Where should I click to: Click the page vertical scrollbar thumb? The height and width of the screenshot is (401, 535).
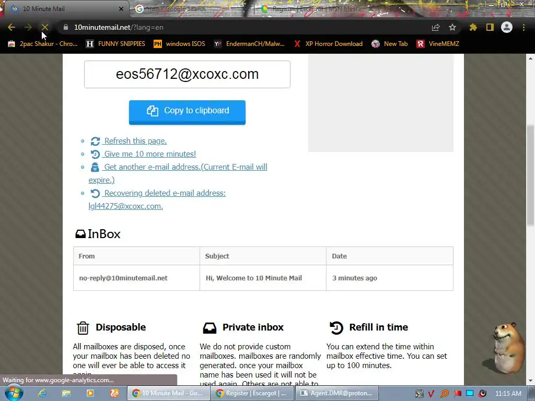[x=530, y=175]
